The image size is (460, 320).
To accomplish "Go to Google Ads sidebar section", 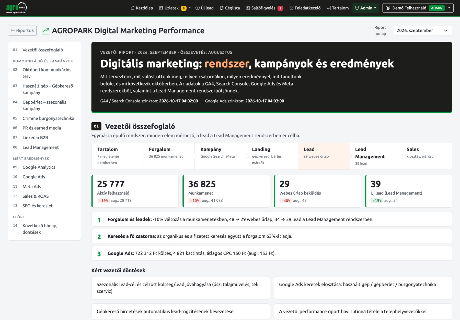I will (x=44, y=177).
